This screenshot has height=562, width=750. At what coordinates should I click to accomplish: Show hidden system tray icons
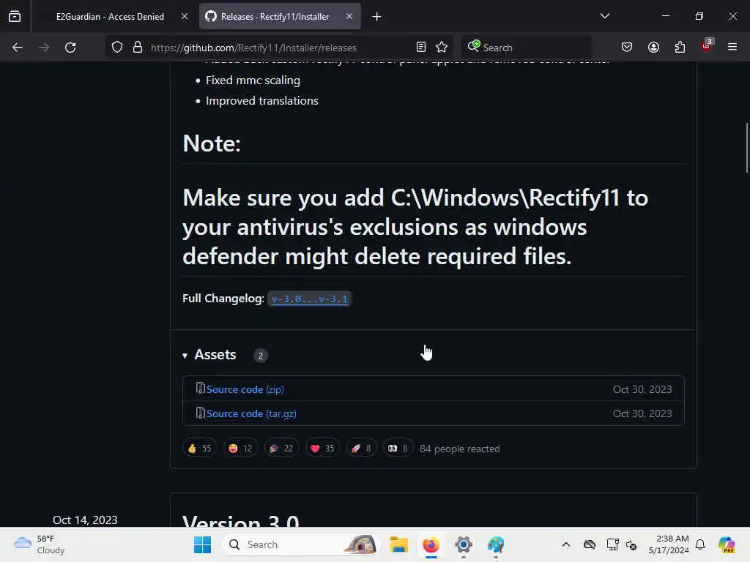coord(566,544)
